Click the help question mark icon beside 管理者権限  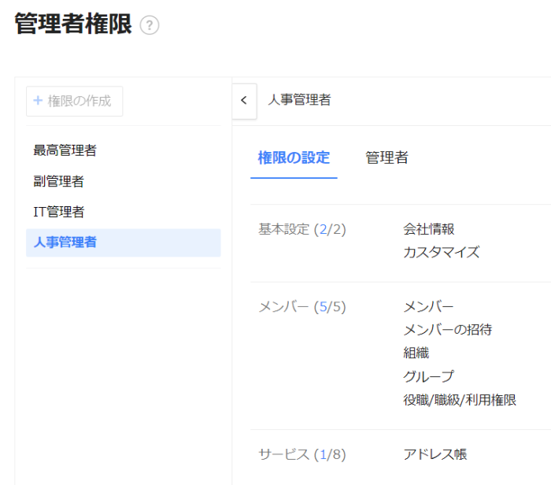click(150, 25)
